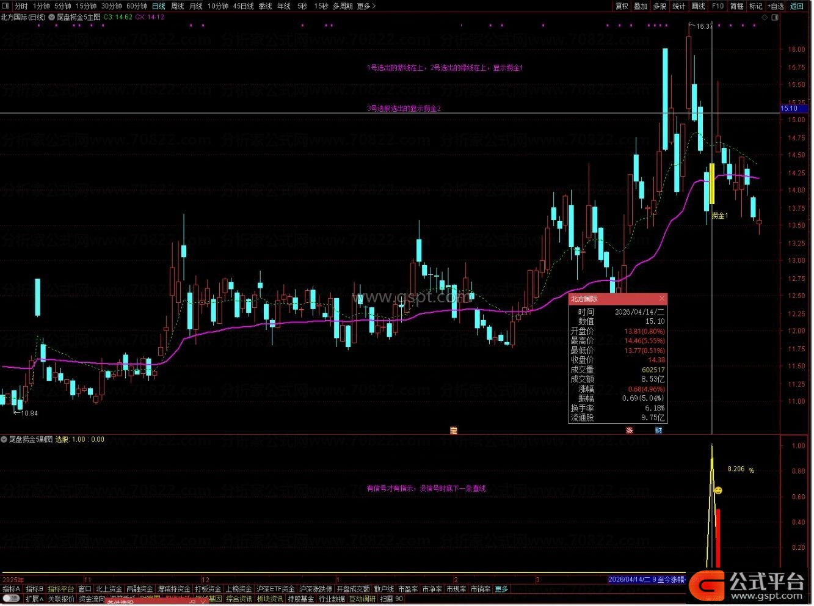Enable the 画线 drawing tool
814x606 pixels.
(x=699, y=6)
